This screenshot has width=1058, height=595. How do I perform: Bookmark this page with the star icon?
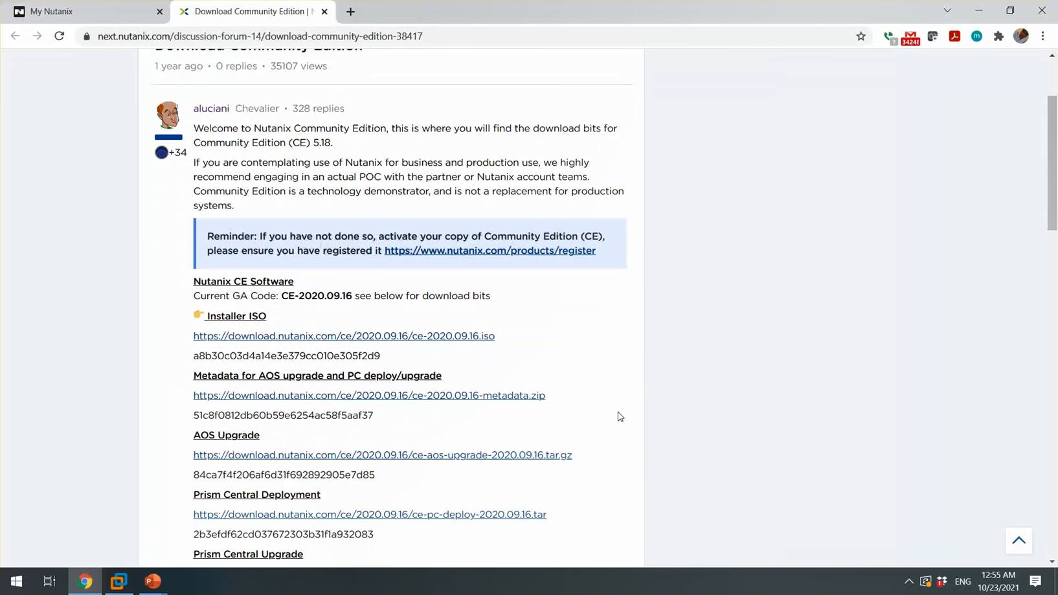[861, 36]
